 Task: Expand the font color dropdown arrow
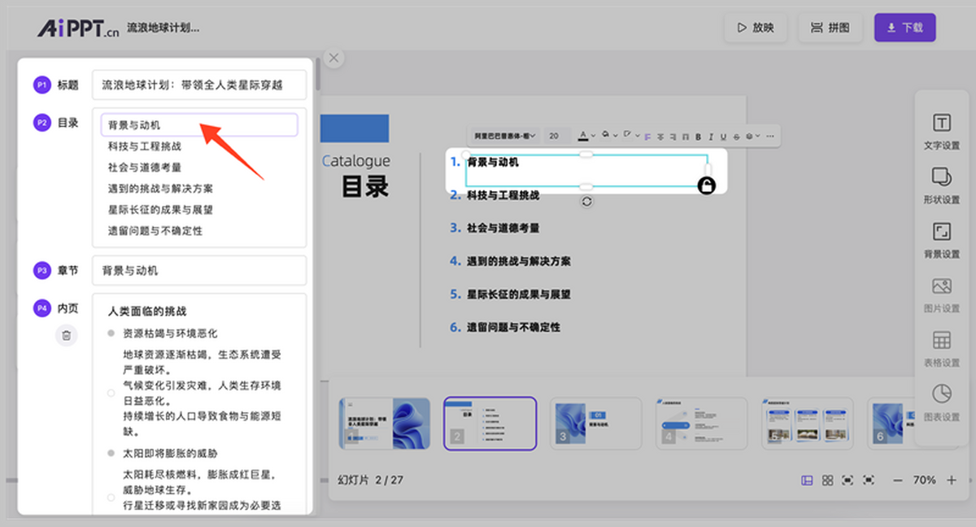point(593,136)
